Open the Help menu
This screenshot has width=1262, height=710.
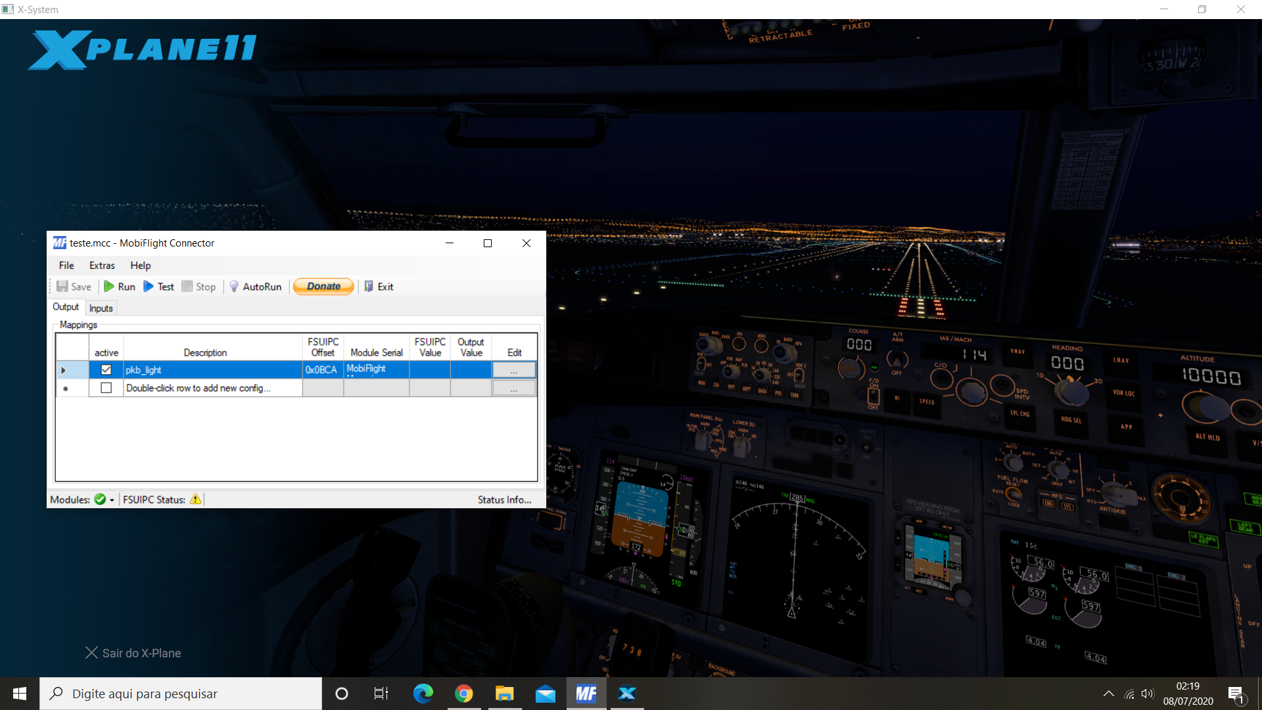click(141, 266)
